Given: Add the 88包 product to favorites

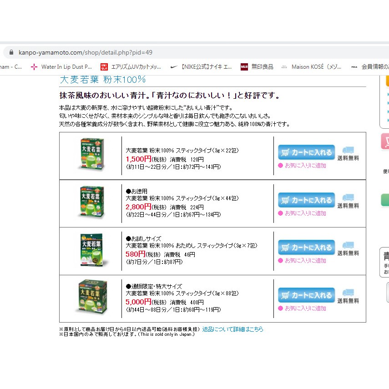Looking at the screenshot, I should [x=305, y=308].
